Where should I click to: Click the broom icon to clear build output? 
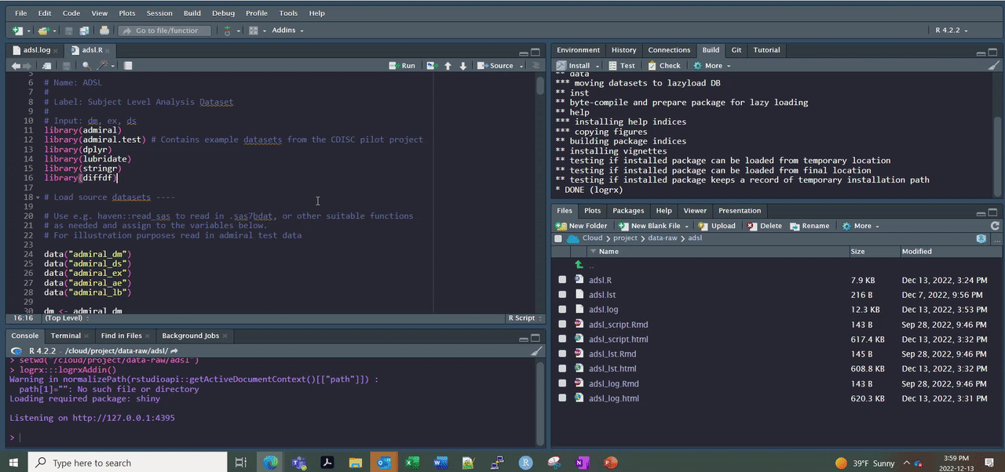994,66
